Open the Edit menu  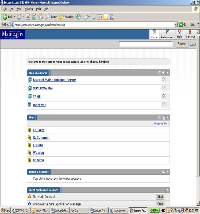(x=11, y=9)
